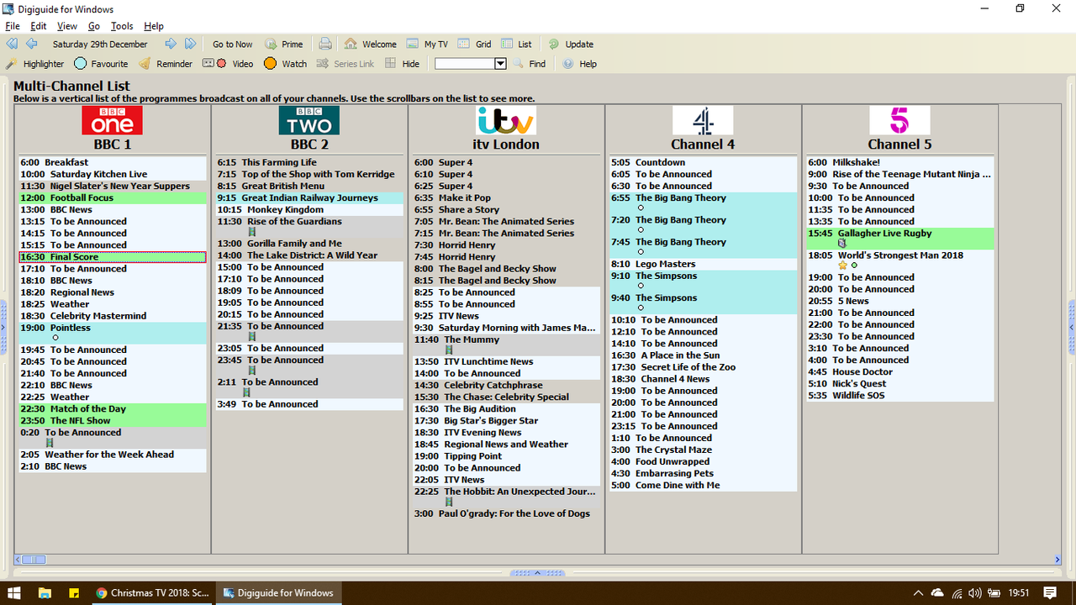Click scroll-right arrow on horizontal scrollbar
This screenshot has width=1076, height=605.
1058,560
